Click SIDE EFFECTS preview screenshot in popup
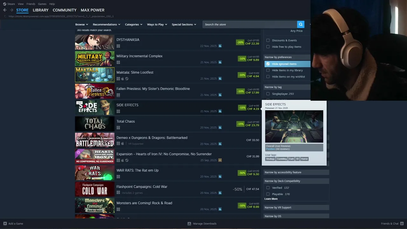The width and height of the screenshot is (407, 229). [294, 127]
